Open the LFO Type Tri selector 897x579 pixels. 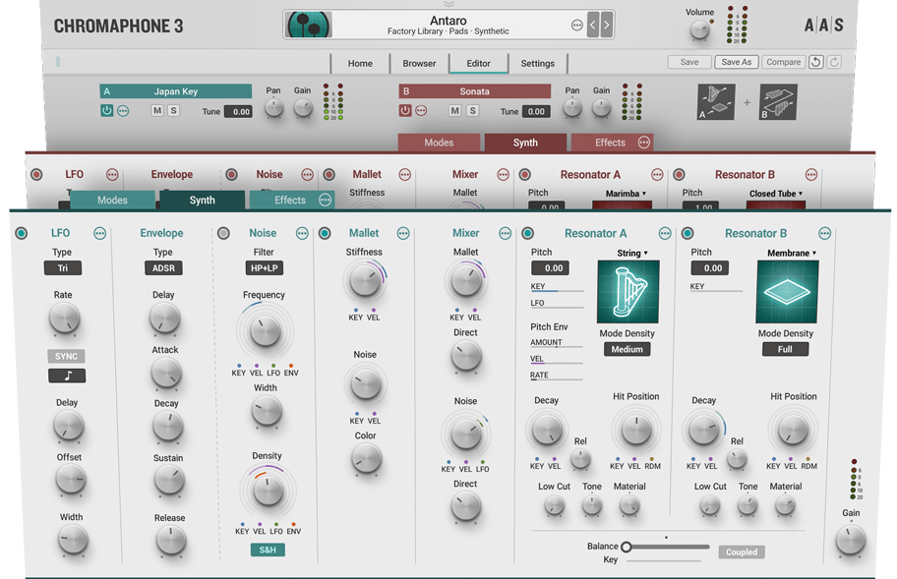[63, 268]
